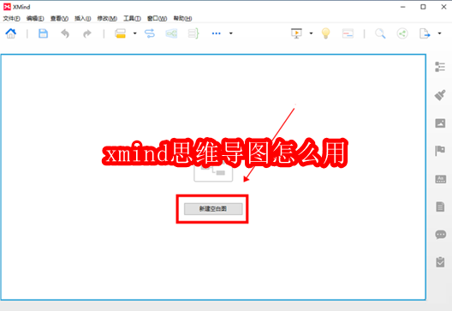Click the XMind app logo in title bar
The width and height of the screenshot is (452, 311).
(7, 7)
